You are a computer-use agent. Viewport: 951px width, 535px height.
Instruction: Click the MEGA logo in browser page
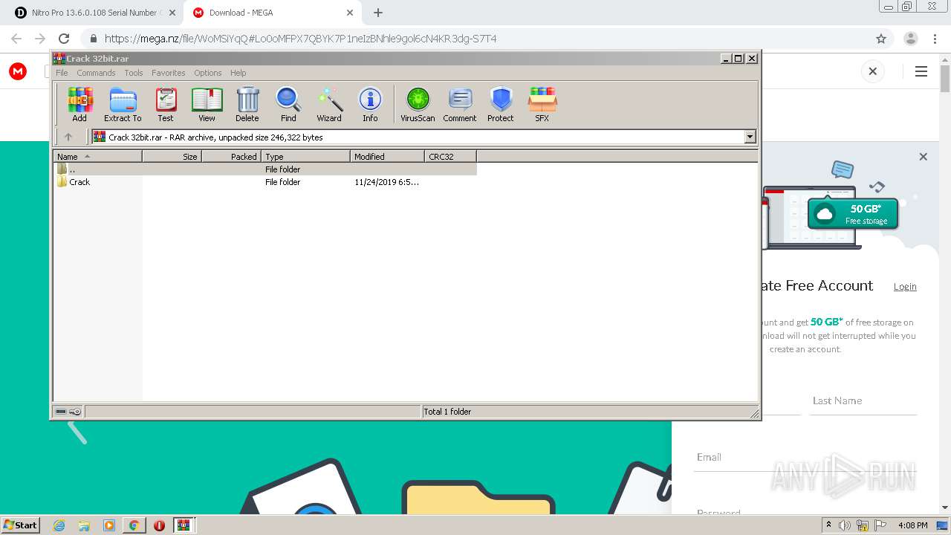pyautogui.click(x=18, y=71)
